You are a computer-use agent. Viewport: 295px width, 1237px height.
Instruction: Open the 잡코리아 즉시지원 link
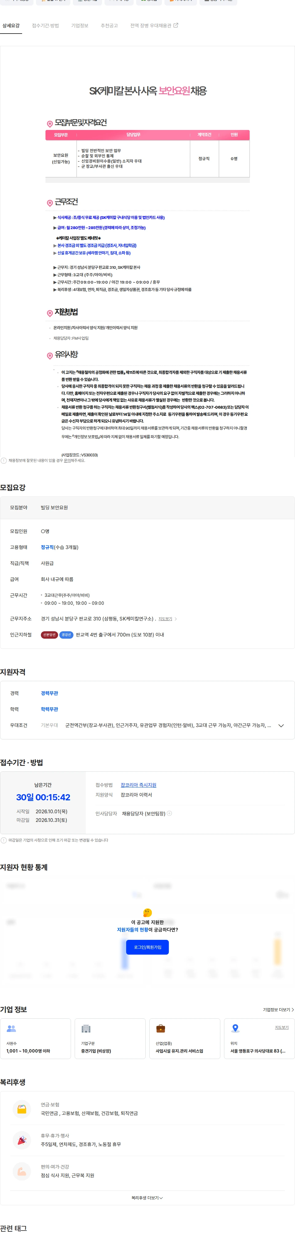(x=138, y=785)
